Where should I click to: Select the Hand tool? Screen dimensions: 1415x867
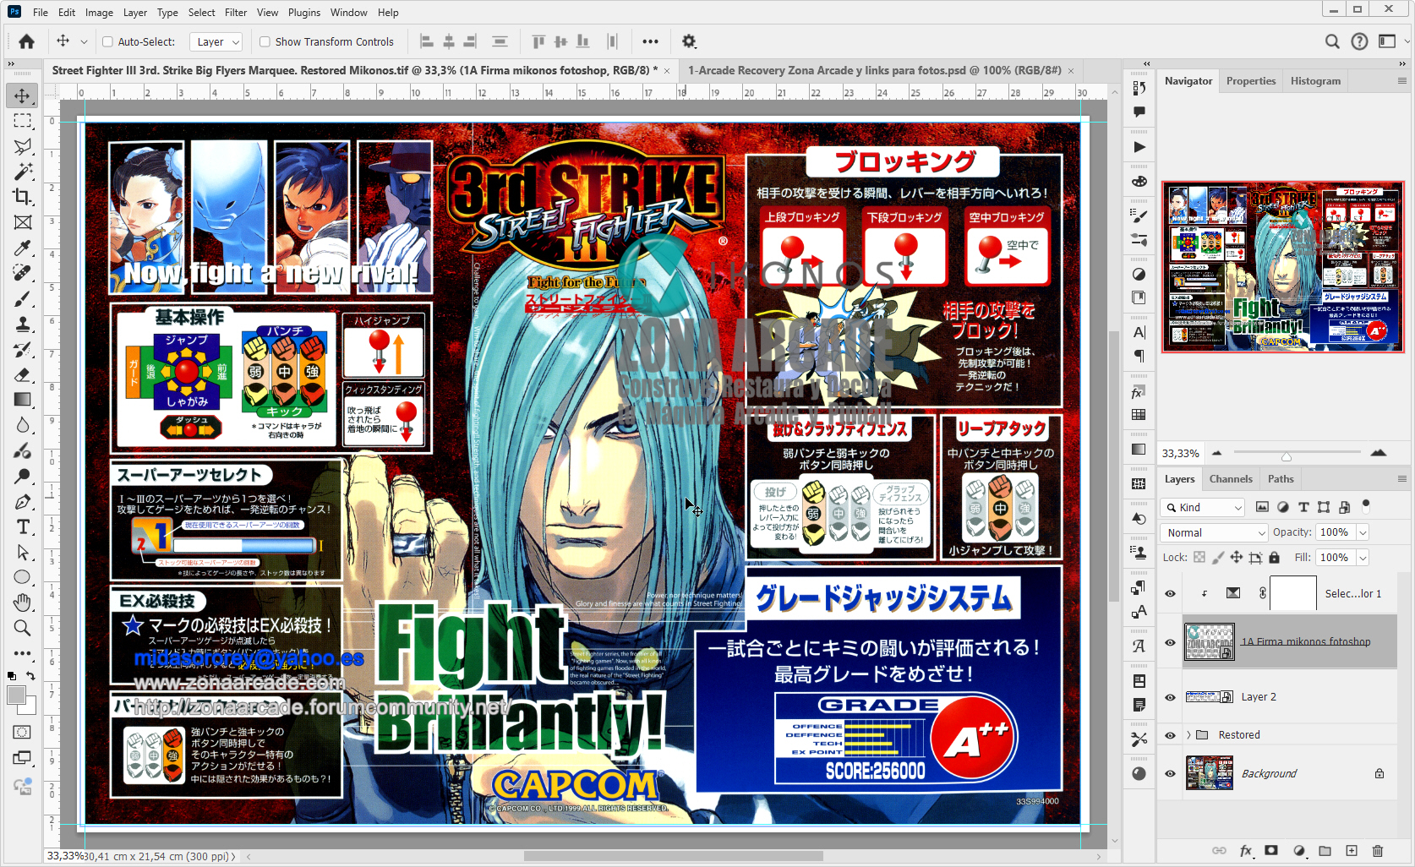[x=23, y=603]
